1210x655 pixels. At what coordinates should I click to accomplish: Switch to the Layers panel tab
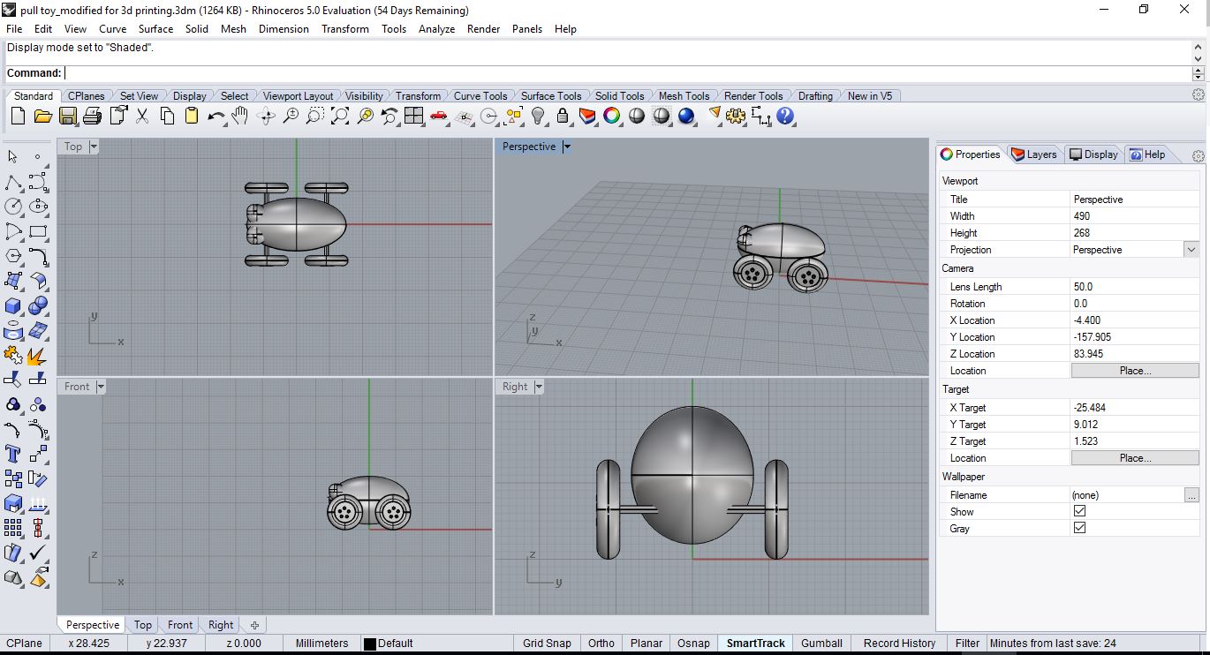(1034, 154)
